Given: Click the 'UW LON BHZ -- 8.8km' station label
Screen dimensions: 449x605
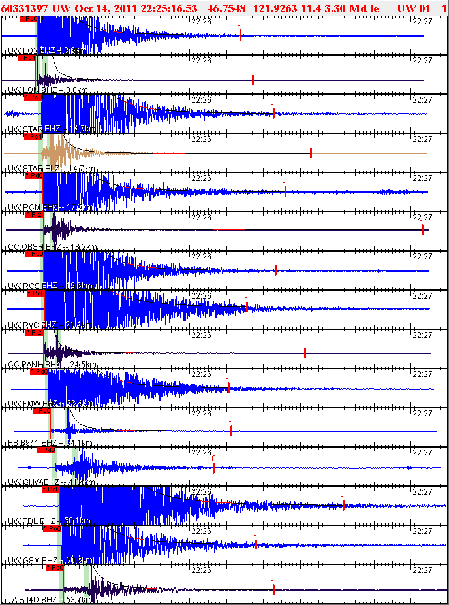Looking at the screenshot, I should [48, 90].
